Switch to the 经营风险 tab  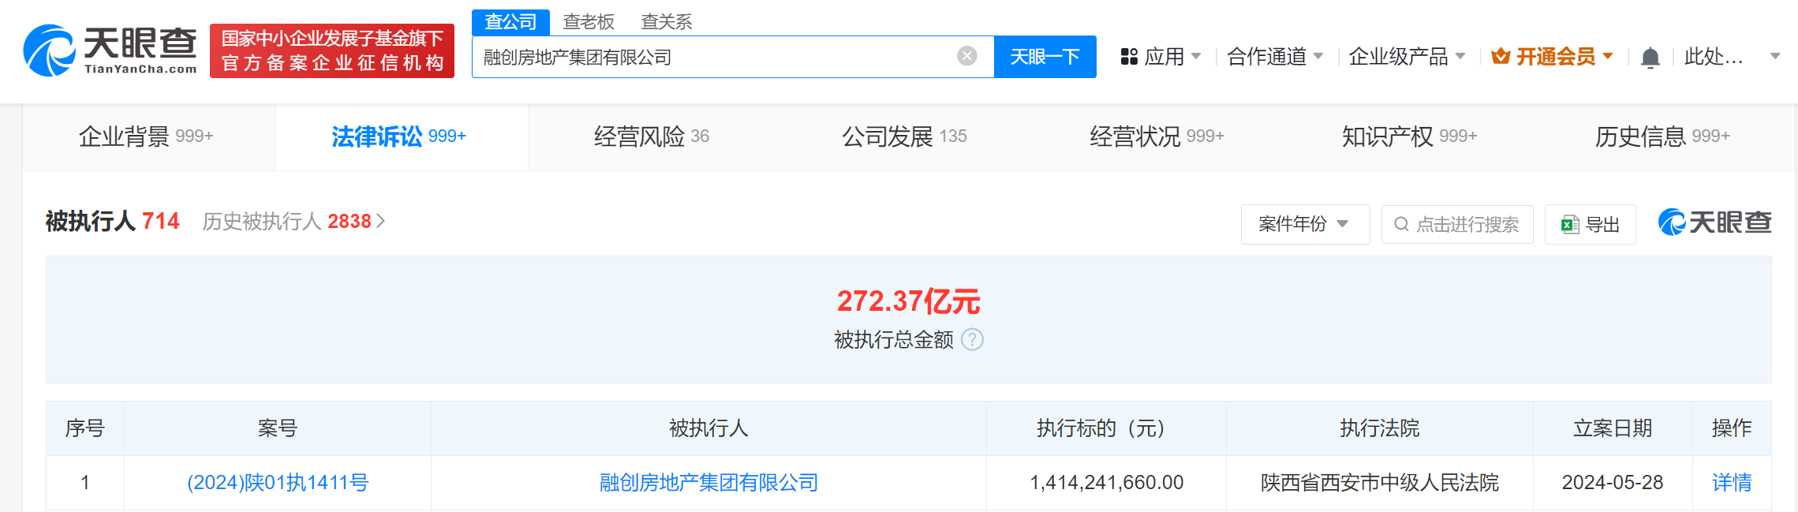pos(652,137)
